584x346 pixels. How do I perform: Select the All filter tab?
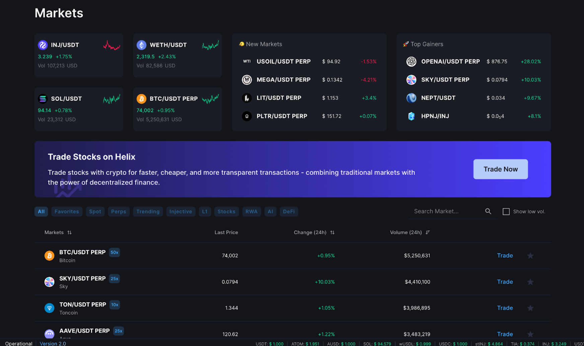[41, 211]
